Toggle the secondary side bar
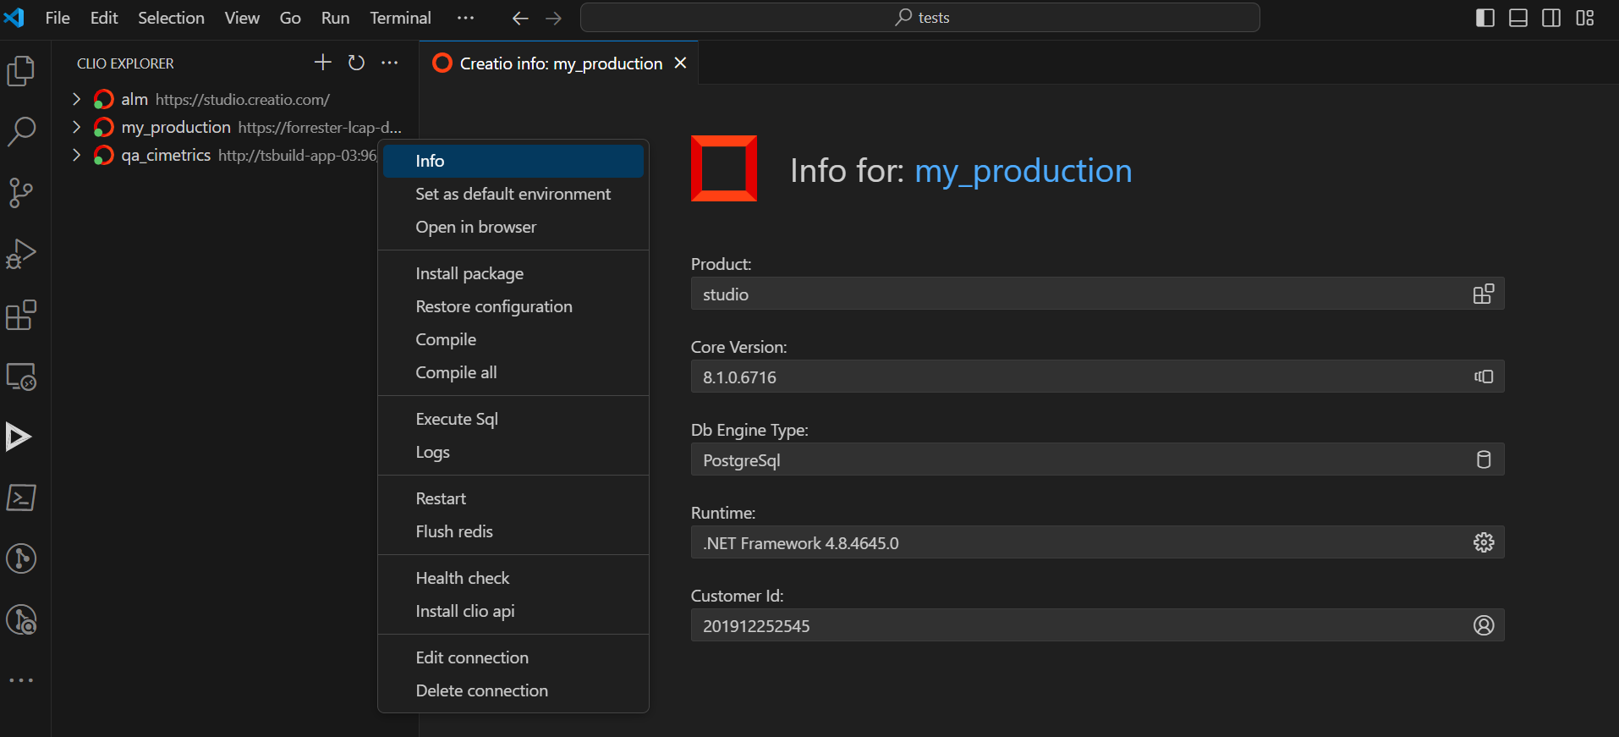 tap(1551, 18)
